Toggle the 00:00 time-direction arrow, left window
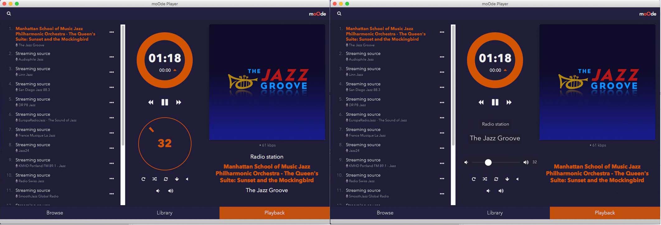This screenshot has width=661, height=225. (x=175, y=70)
